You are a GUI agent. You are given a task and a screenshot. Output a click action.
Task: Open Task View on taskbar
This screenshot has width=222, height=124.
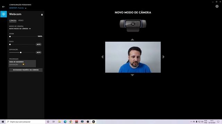[54, 122]
